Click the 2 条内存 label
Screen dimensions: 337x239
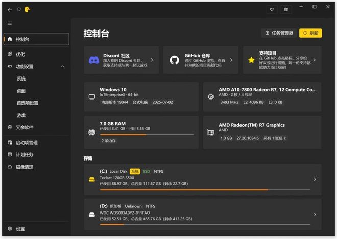[108, 141]
